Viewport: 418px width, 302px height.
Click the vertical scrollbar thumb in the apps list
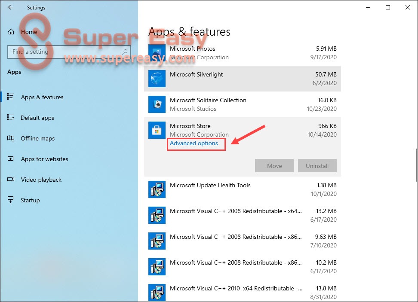[x=416, y=165]
